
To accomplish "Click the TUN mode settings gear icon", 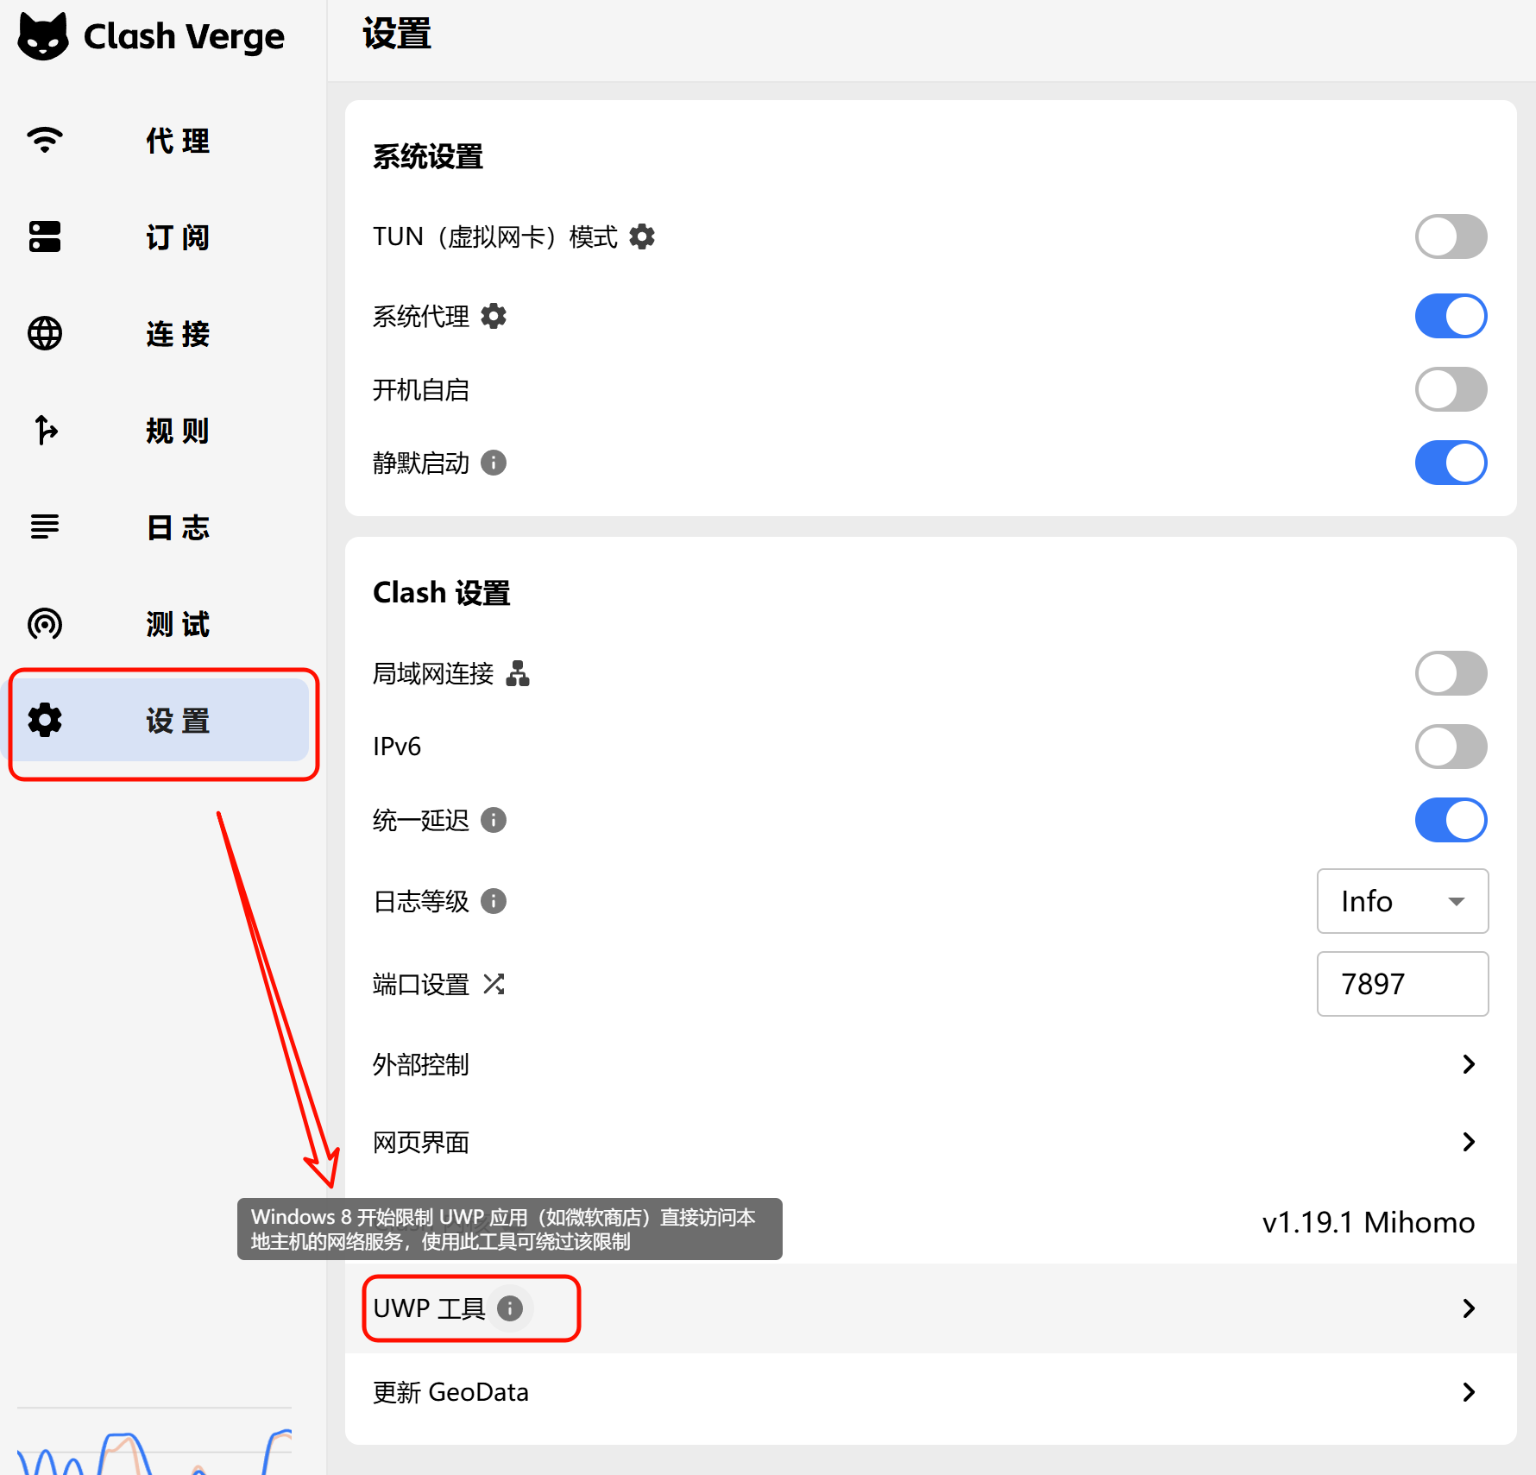I will 642,236.
